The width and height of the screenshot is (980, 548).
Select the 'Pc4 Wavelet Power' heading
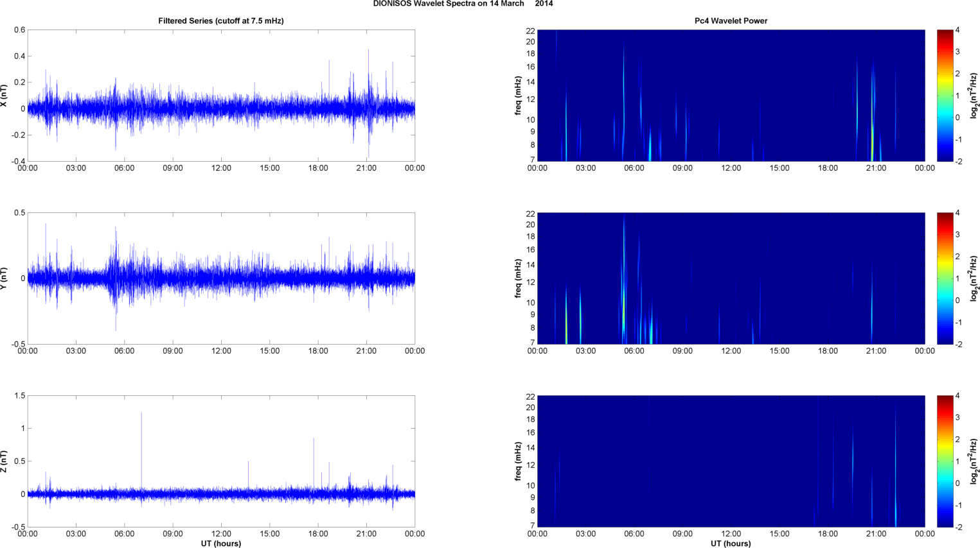[731, 21]
